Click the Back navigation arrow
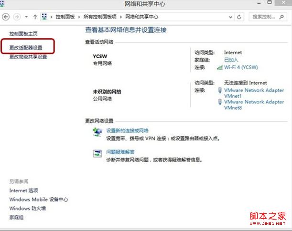 pyautogui.click(x=6, y=17)
